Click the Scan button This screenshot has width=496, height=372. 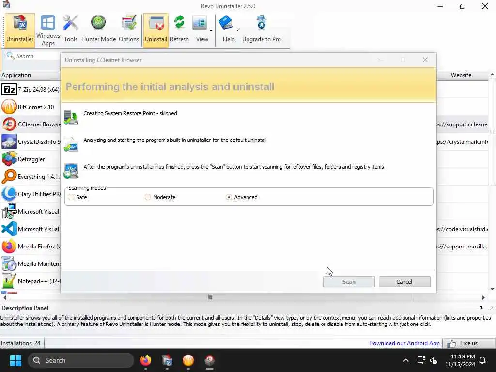point(349,282)
